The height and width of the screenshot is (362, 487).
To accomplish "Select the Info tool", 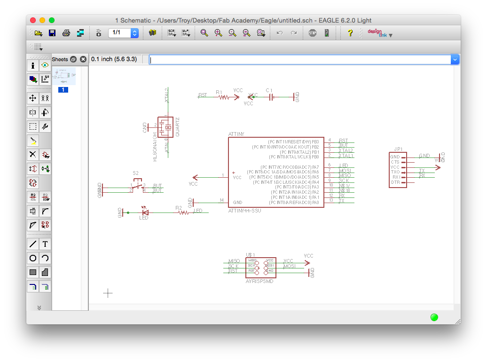I will [33, 65].
